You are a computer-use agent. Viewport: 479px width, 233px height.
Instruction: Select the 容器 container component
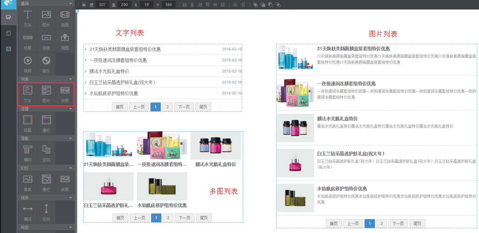[x=28, y=123]
